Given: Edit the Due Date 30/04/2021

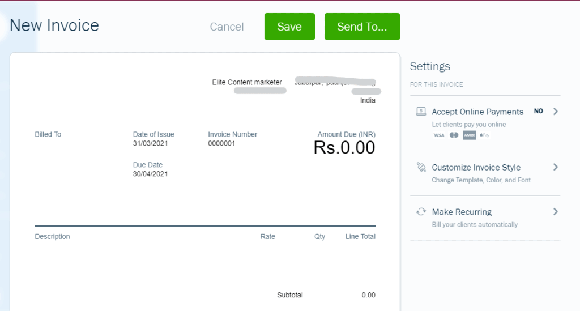Looking at the screenshot, I should (x=150, y=174).
